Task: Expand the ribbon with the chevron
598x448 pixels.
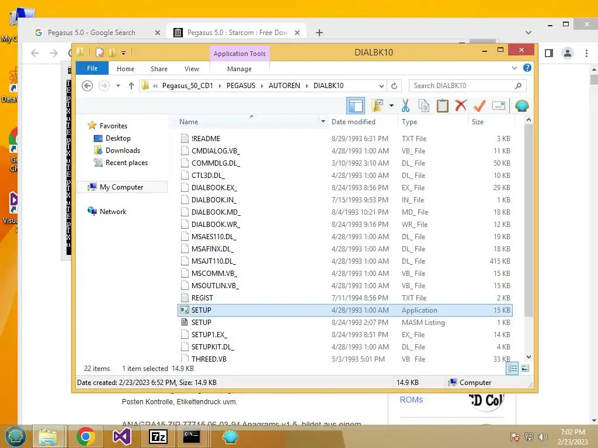Action: tap(514, 68)
